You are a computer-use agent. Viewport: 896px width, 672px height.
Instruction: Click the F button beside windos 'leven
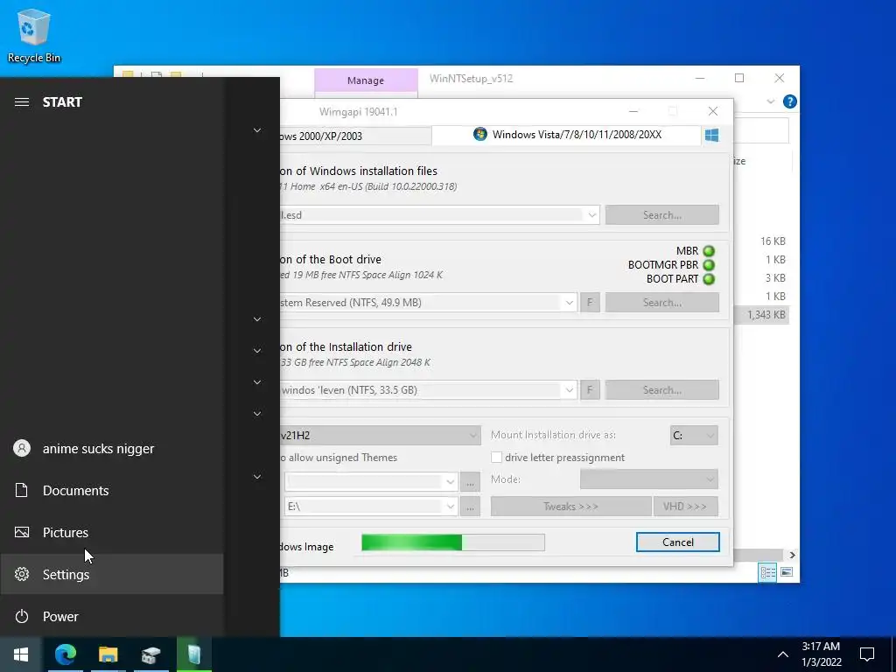click(x=590, y=389)
